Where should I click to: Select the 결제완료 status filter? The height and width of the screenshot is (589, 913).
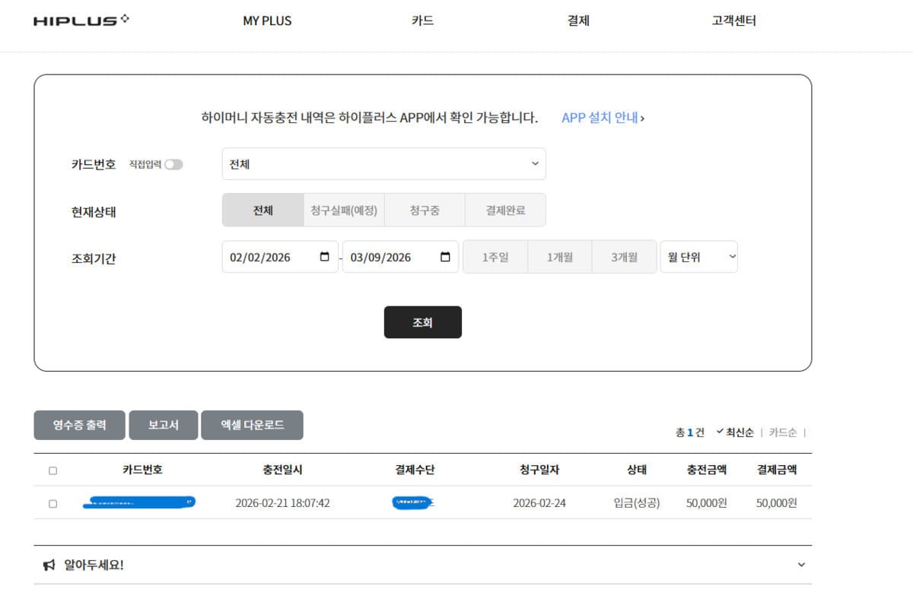[x=506, y=210]
